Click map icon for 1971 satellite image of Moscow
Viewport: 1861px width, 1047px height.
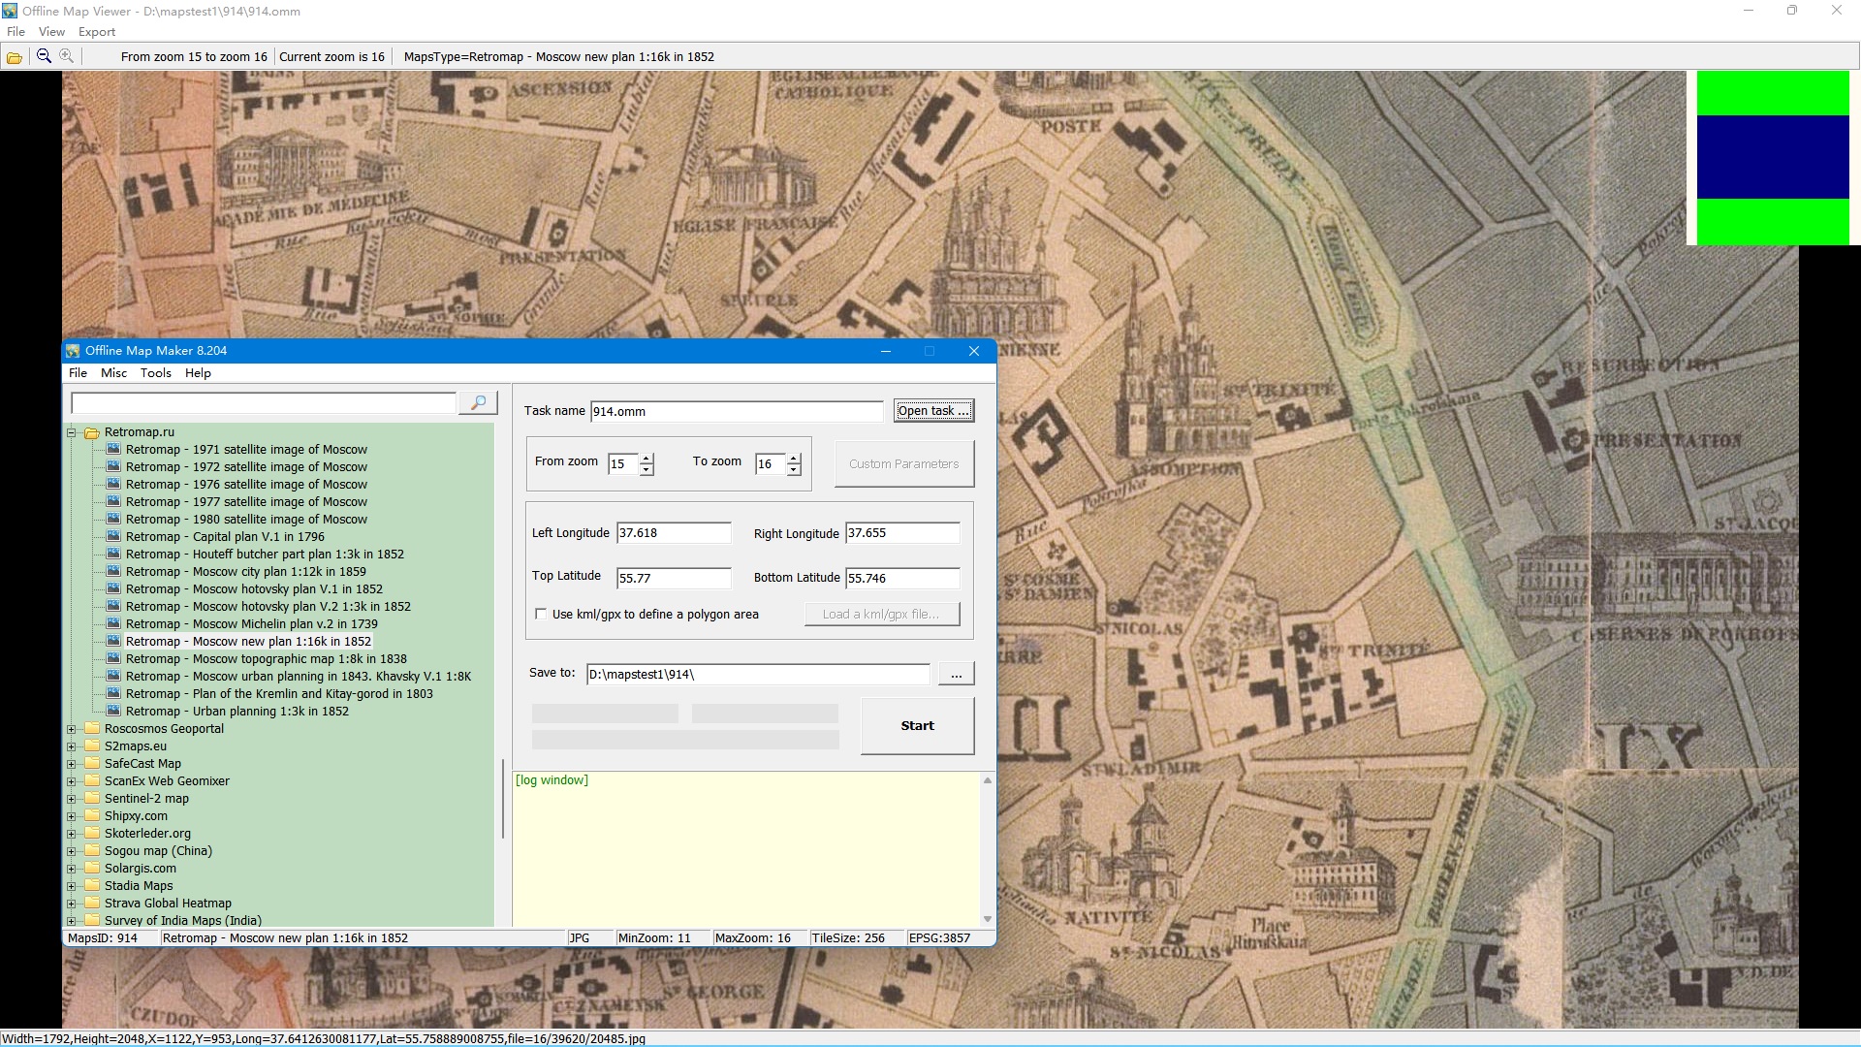[x=113, y=450]
